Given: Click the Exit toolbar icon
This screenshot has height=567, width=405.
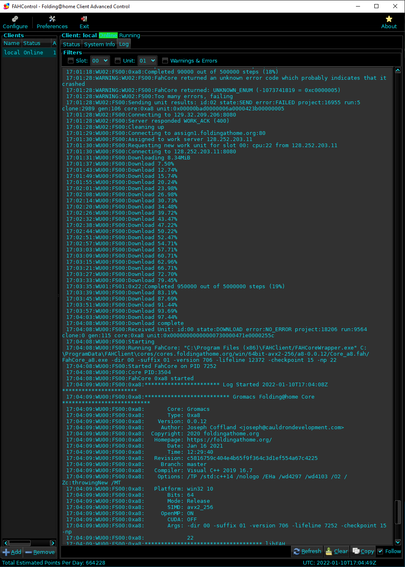Looking at the screenshot, I should [x=84, y=19].
